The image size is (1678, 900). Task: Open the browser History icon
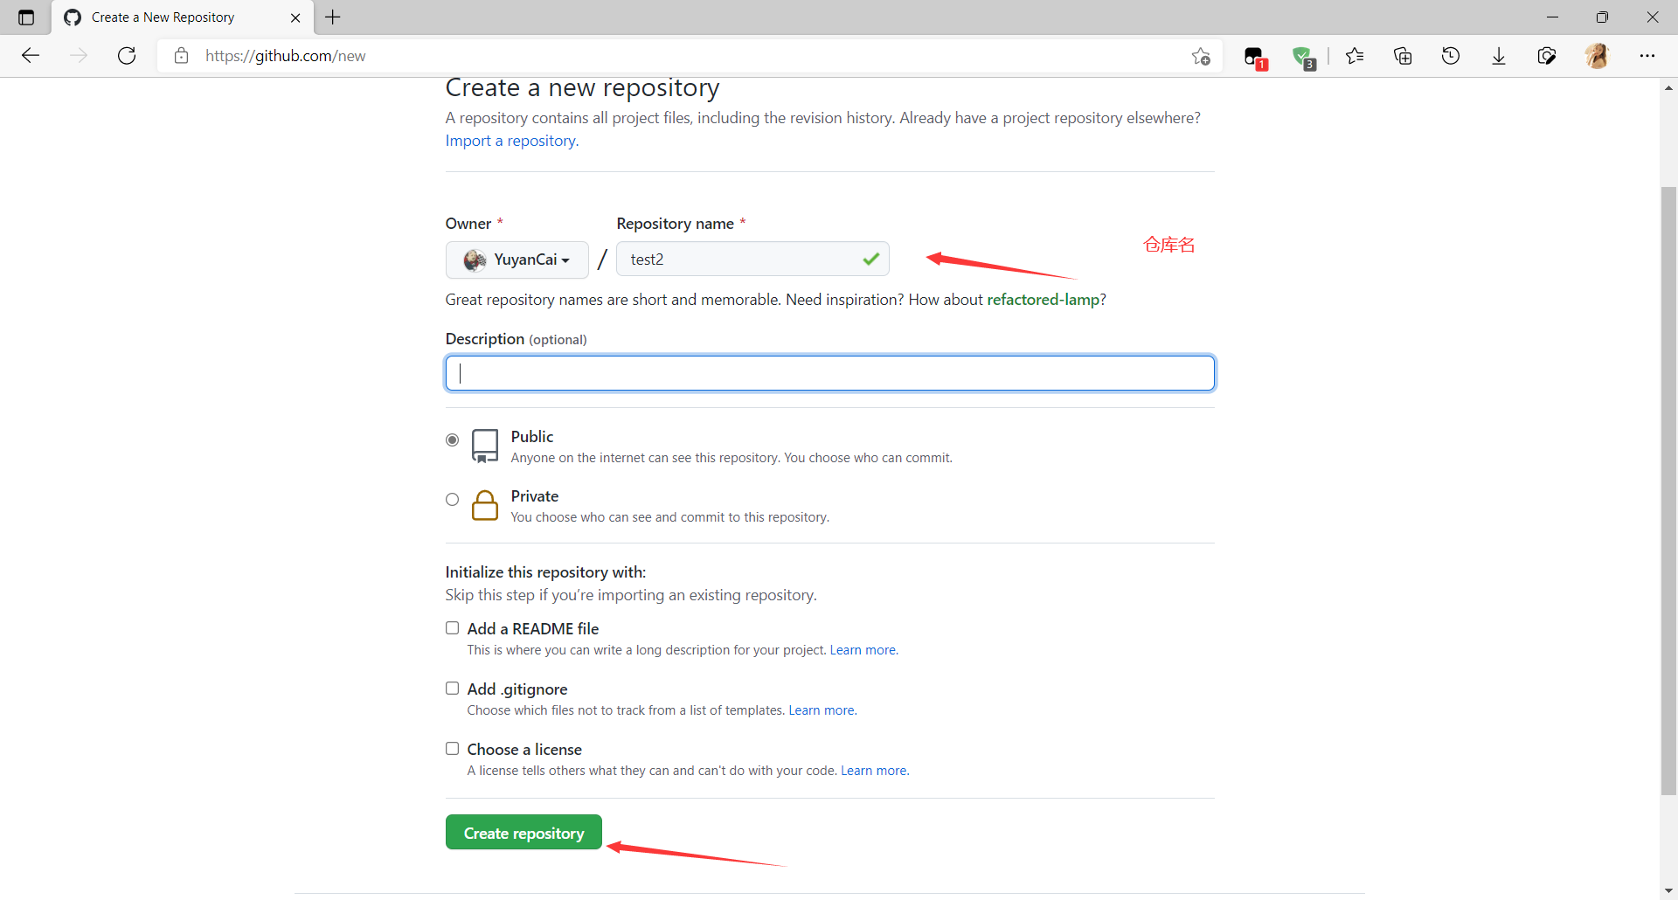[1451, 56]
